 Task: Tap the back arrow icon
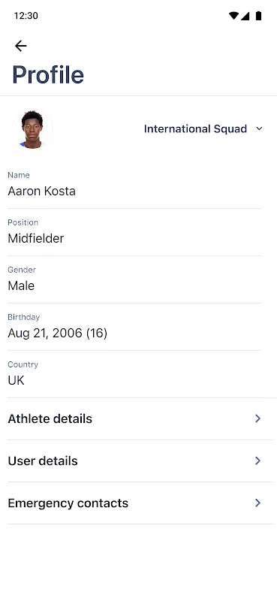tap(21, 46)
